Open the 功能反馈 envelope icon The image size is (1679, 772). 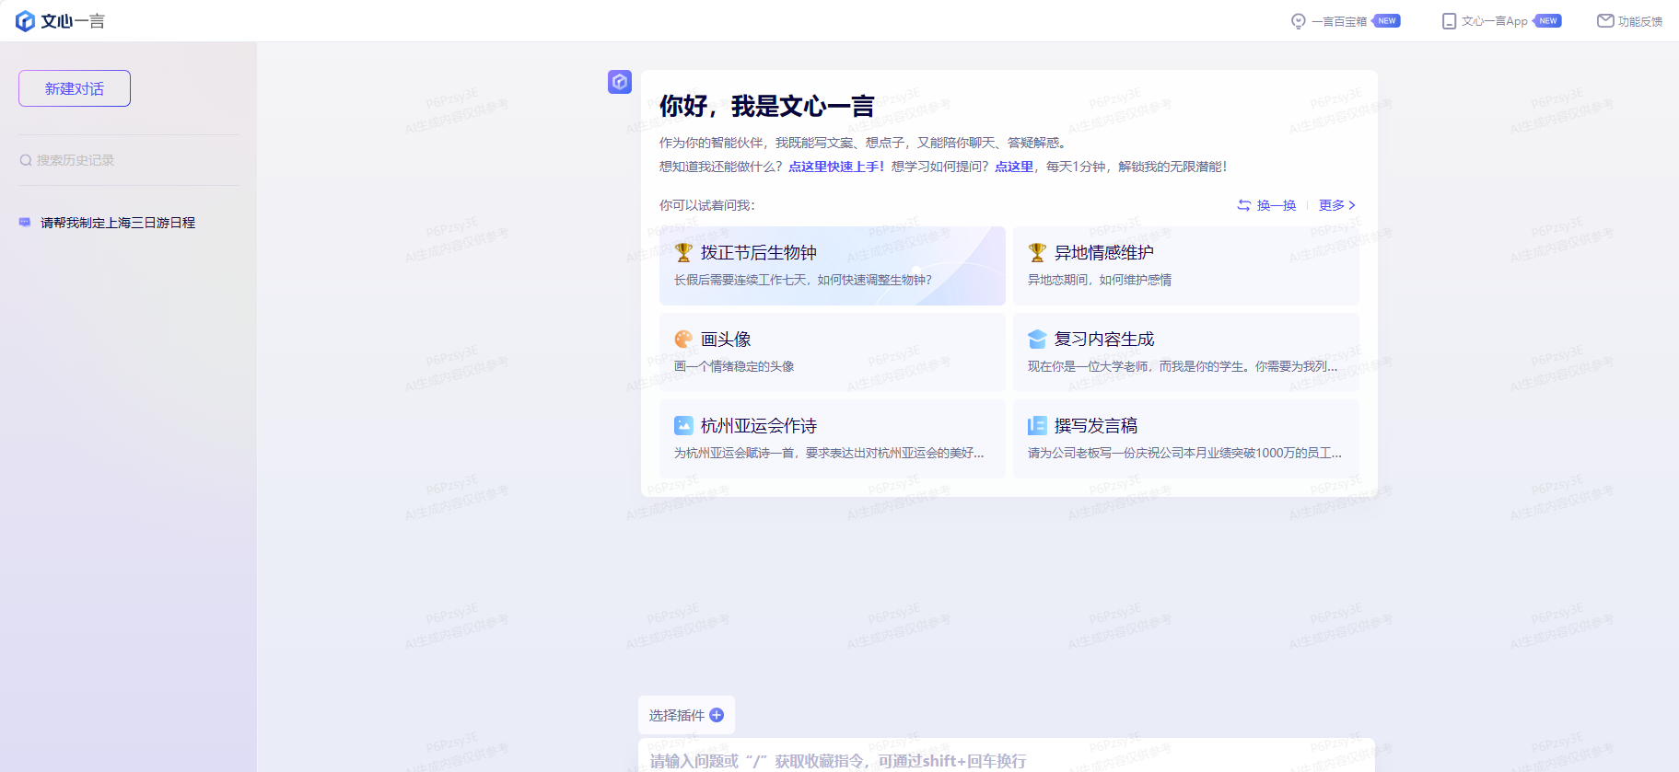coord(1605,20)
